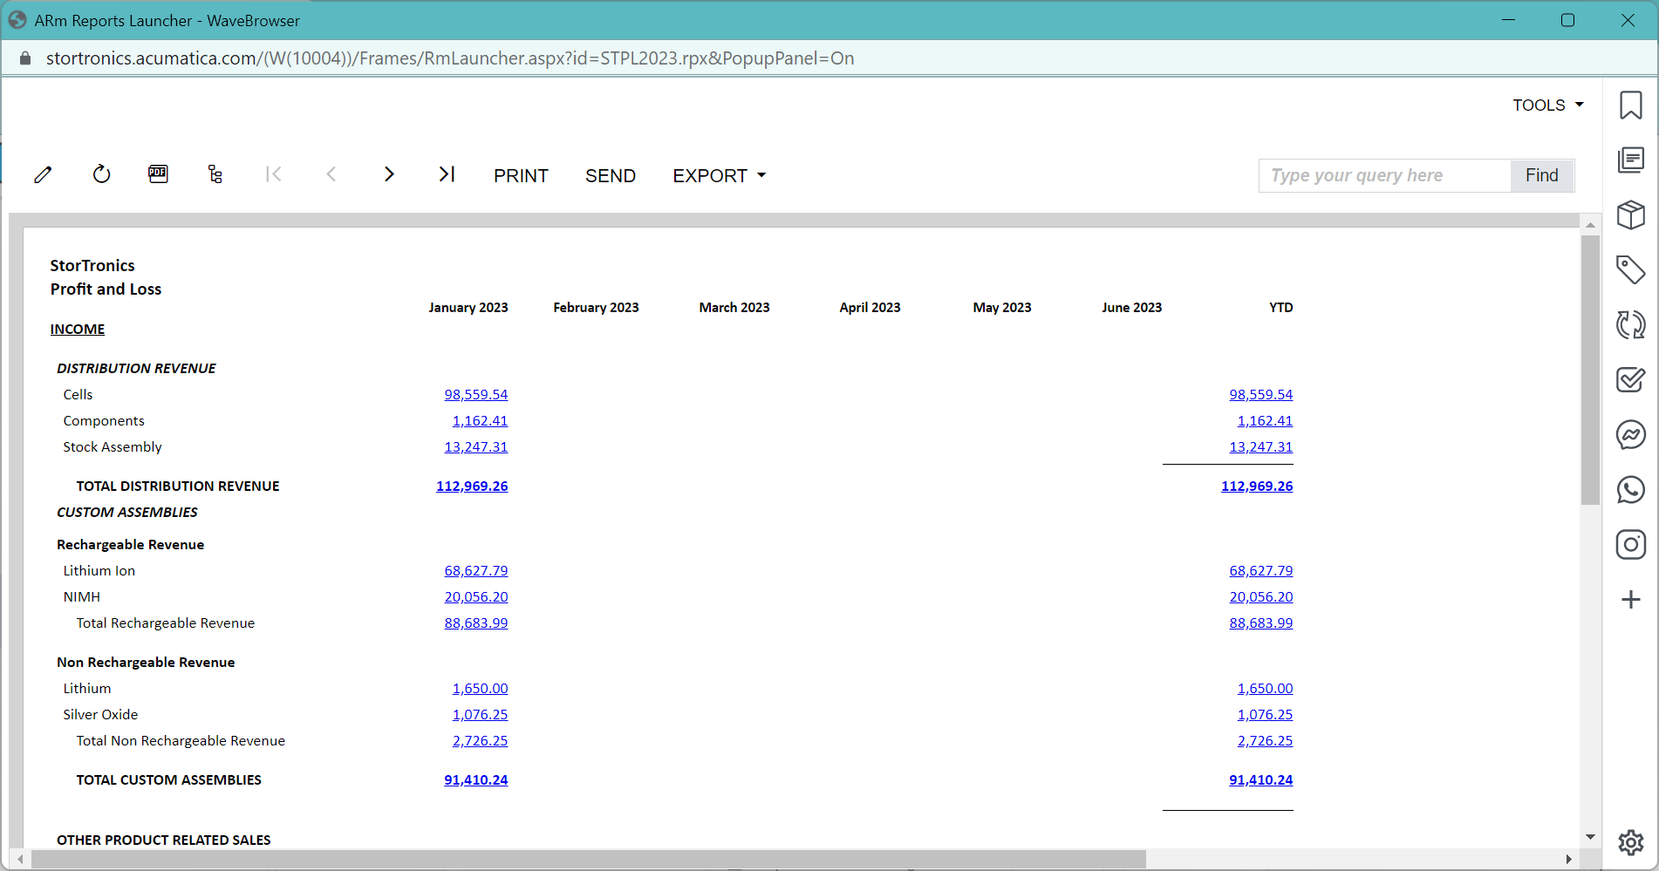This screenshot has height=871, width=1659.
Task: Click the scroll right arrow
Action: point(1569,859)
